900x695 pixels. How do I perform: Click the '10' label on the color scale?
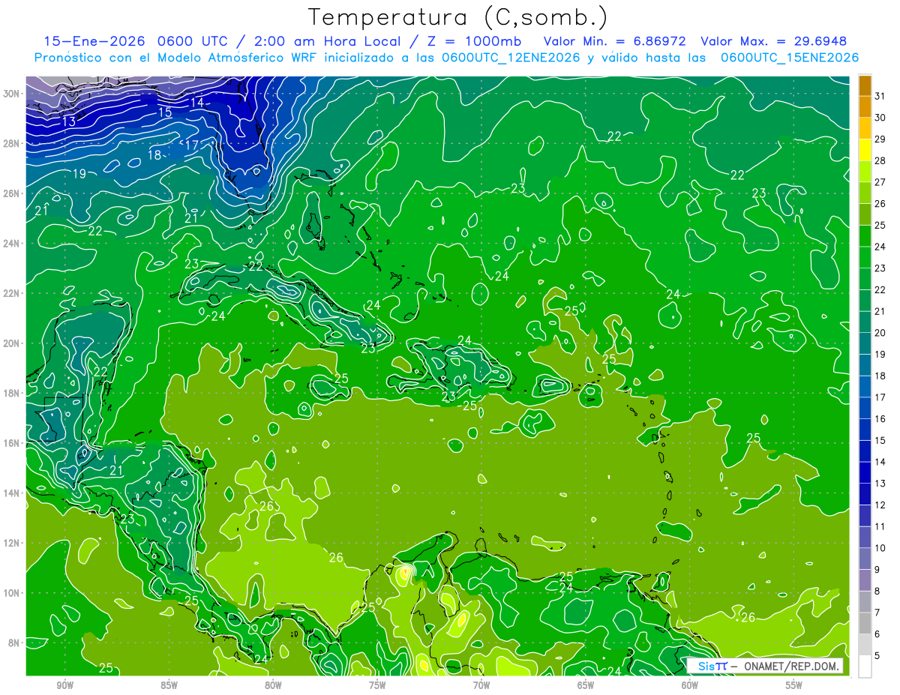[880, 547]
